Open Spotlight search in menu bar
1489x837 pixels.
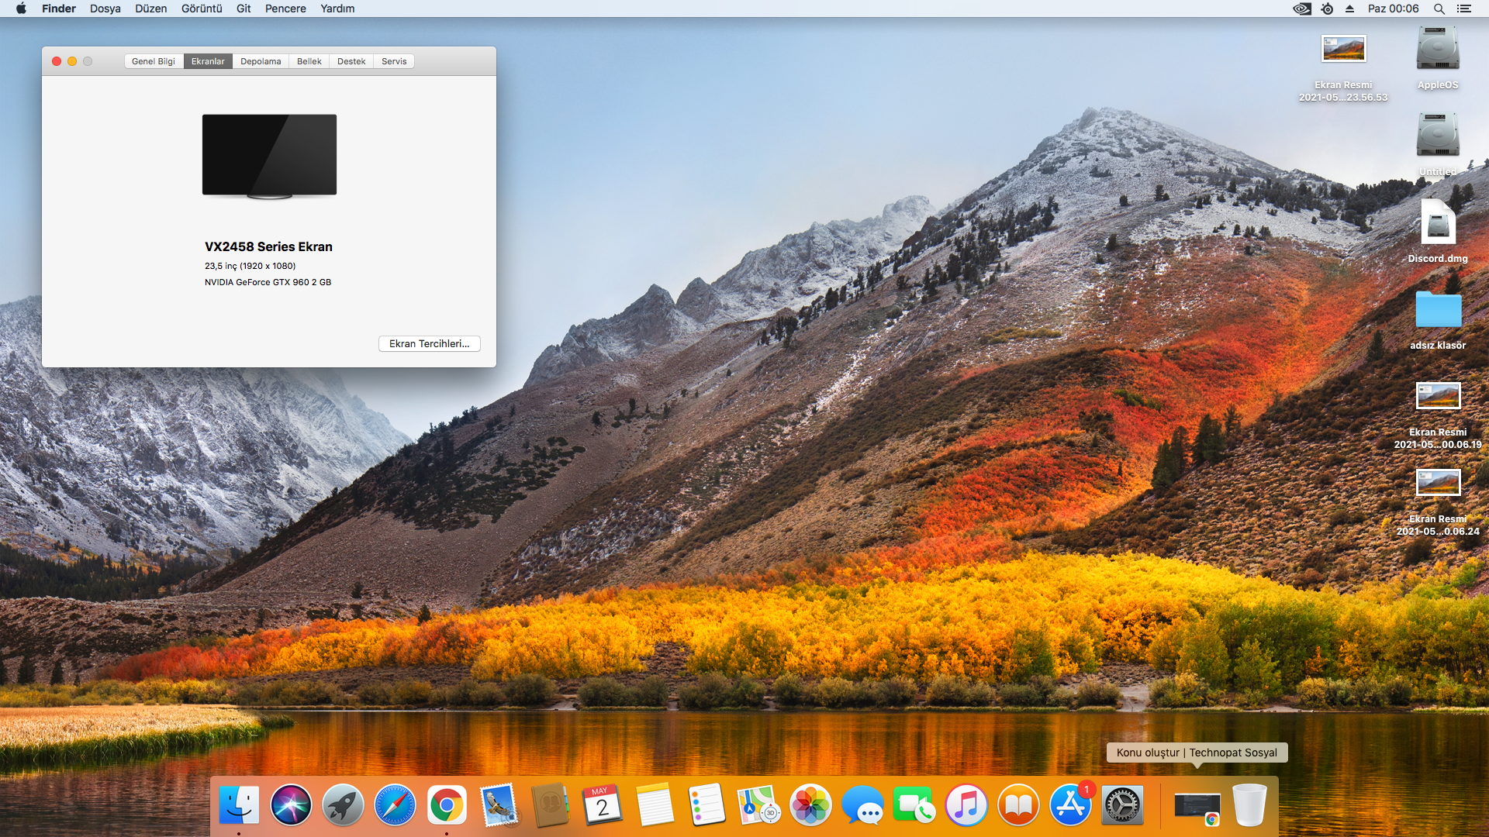tap(1439, 9)
